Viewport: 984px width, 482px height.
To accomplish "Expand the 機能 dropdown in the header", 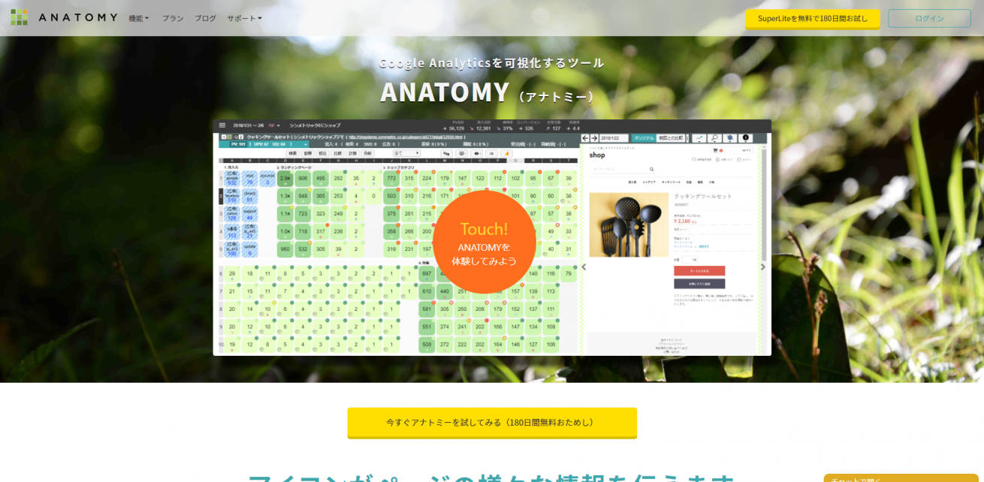I will tap(139, 18).
